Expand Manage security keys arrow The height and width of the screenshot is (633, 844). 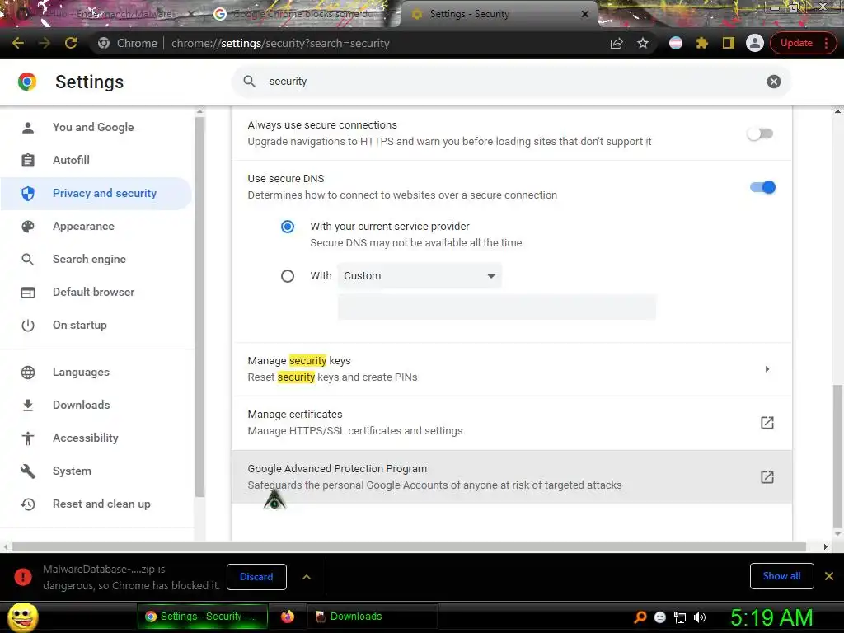(x=767, y=369)
